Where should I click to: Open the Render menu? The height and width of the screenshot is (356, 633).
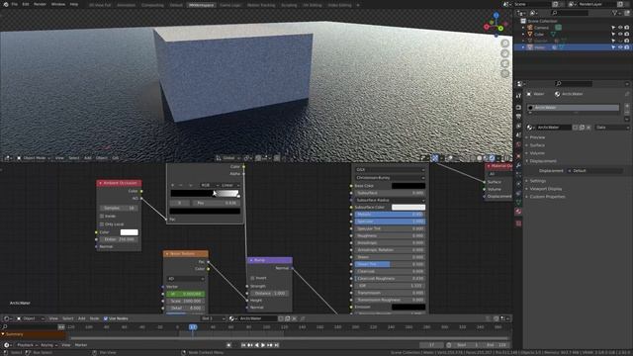[x=40, y=4]
